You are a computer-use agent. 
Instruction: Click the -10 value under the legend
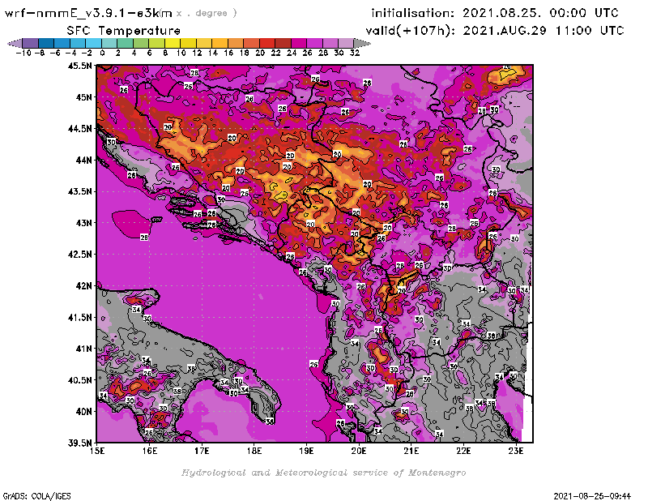[23, 53]
